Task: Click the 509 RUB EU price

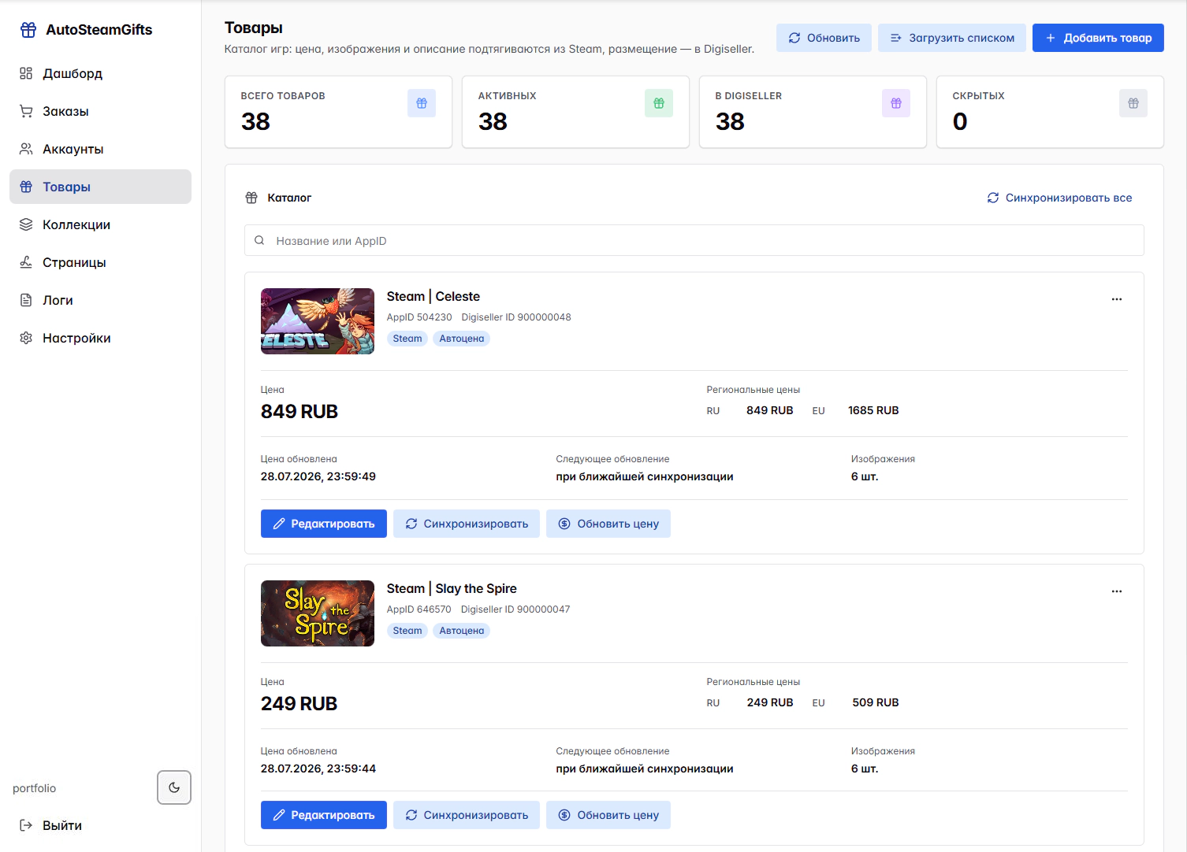Action: (876, 702)
